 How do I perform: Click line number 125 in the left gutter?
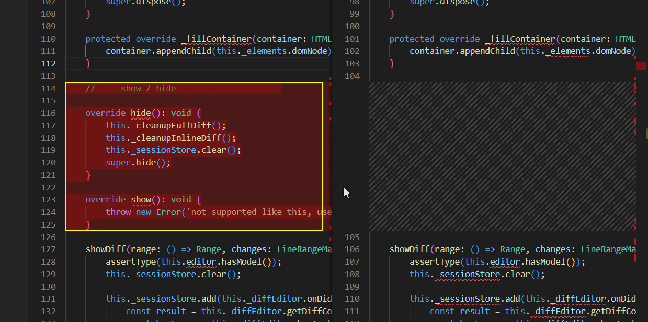(48, 224)
